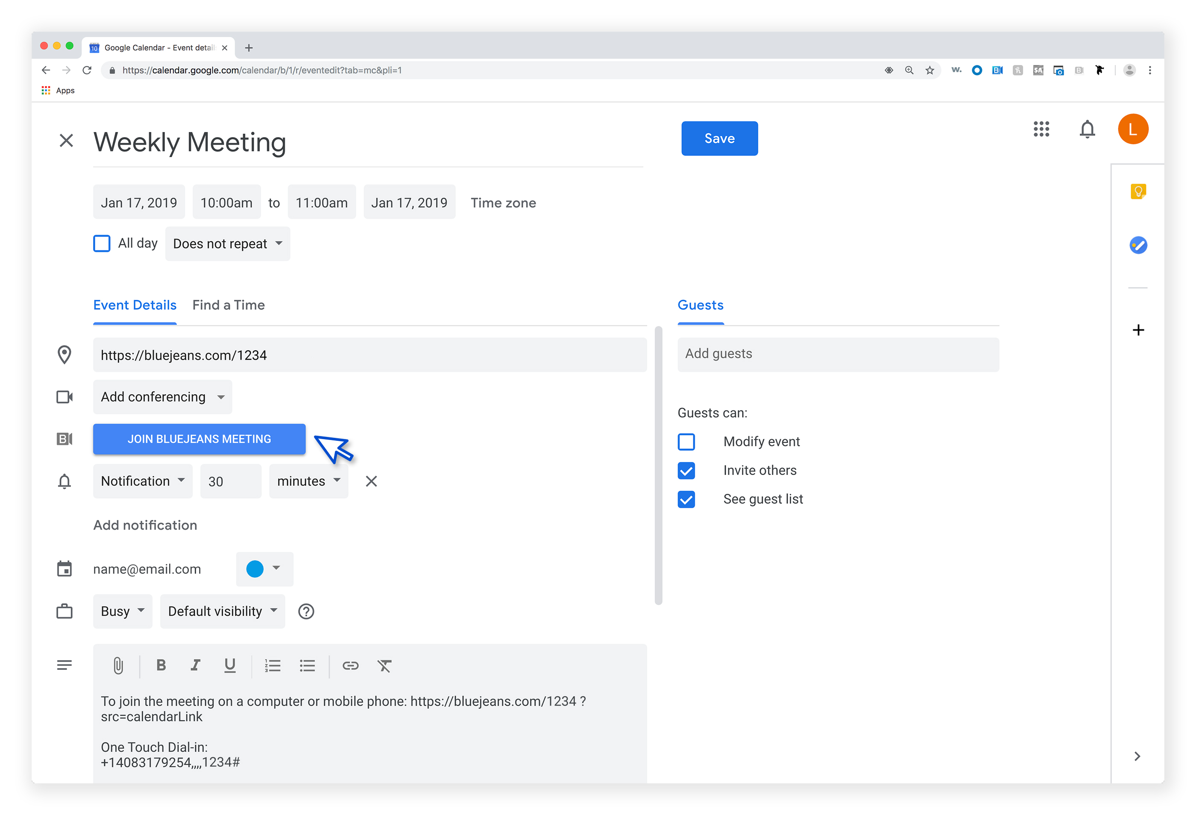Uncheck the See guest list permission
Image resolution: width=1196 pixels, height=815 pixels.
[x=686, y=499]
